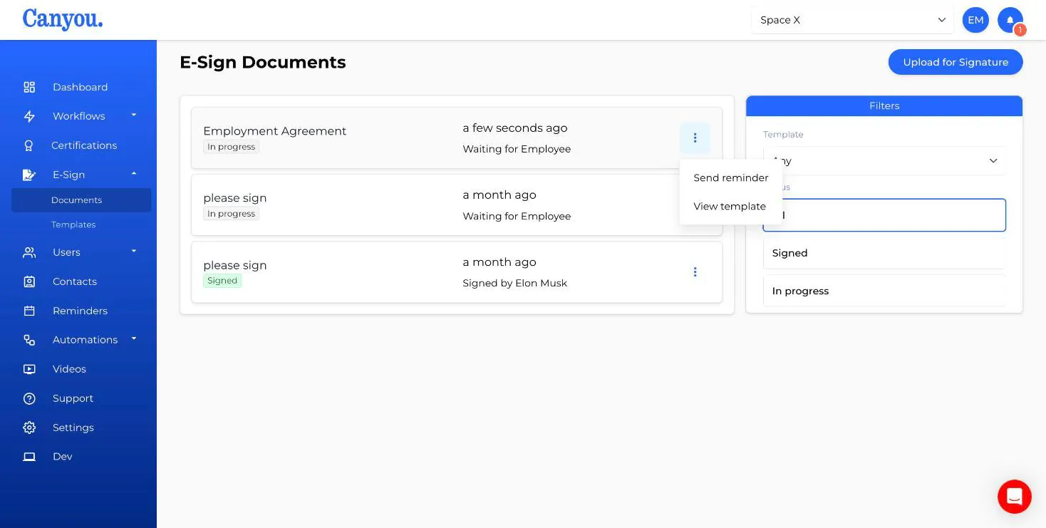Screen dimensions: 1046x528
Task: Open Reminders in sidebar
Action: pyautogui.click(x=80, y=311)
